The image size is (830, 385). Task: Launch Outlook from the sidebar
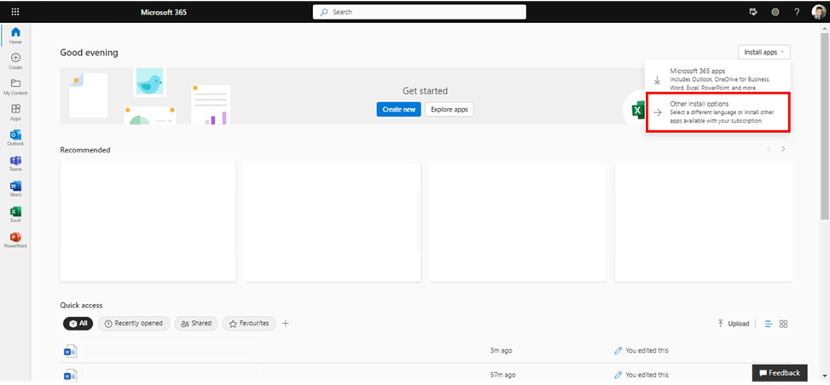pyautogui.click(x=15, y=137)
